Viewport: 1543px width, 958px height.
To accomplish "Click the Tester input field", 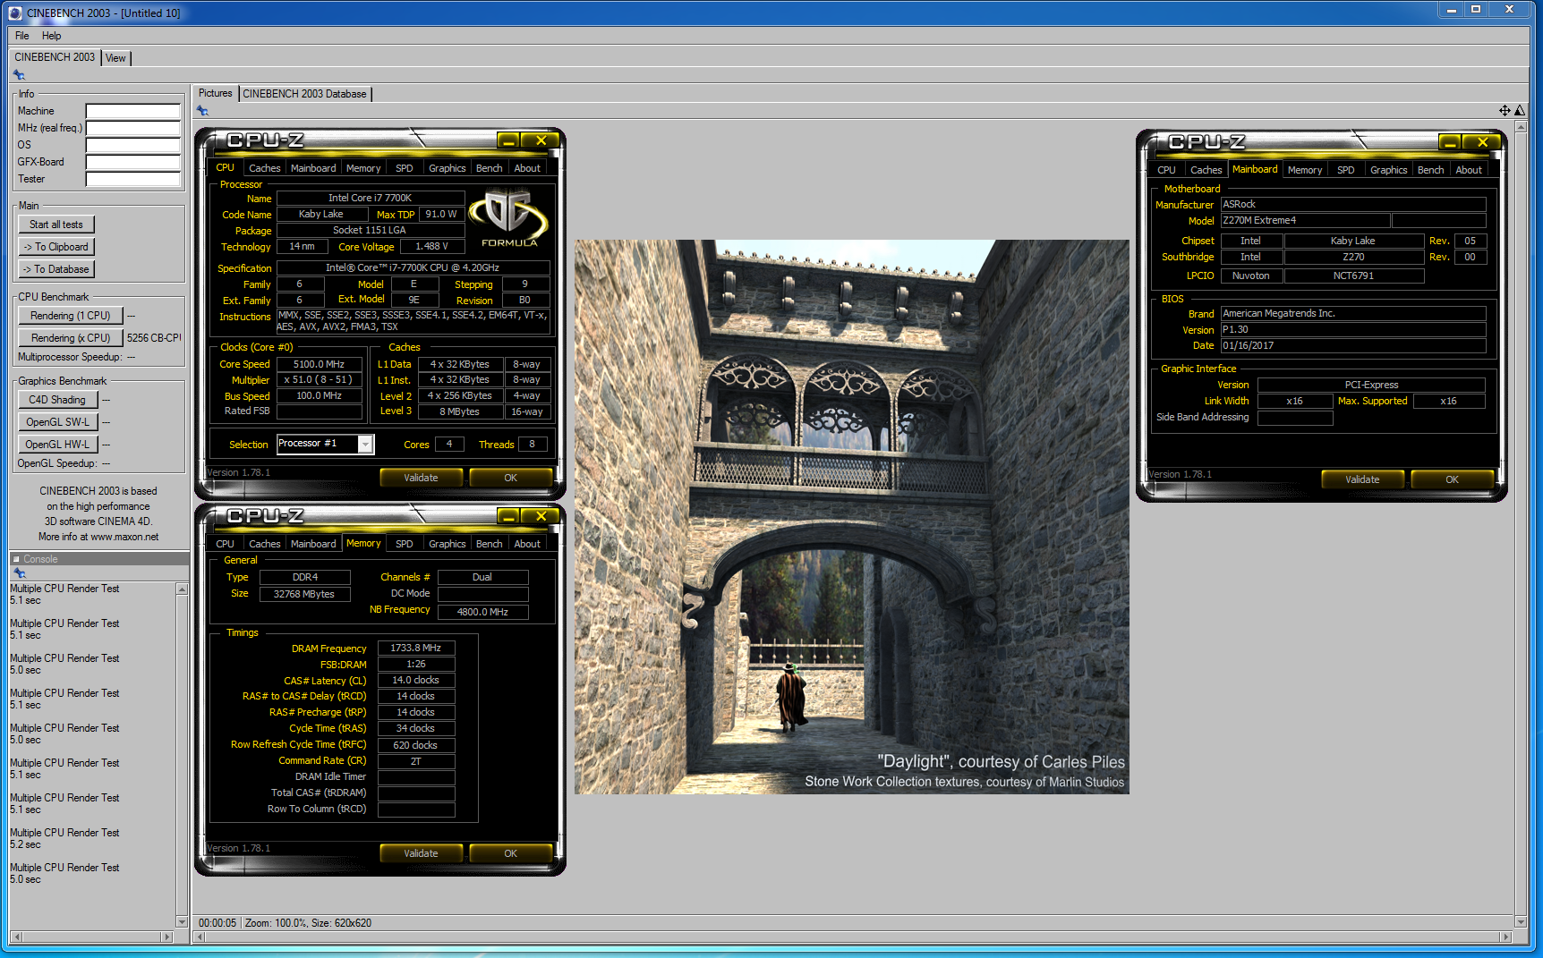I will (x=133, y=179).
